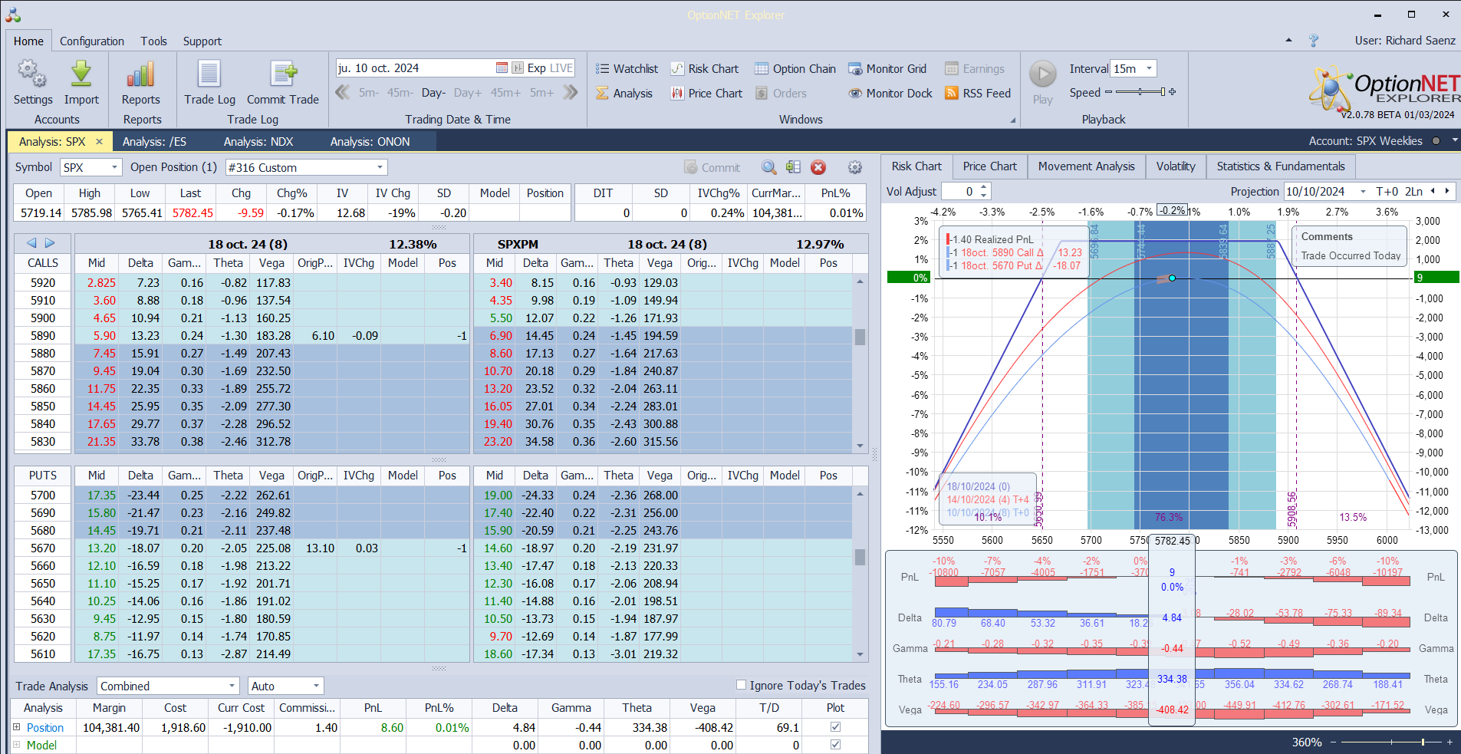
Task: Open the Open Position #316 Custom dropdown
Action: [380, 167]
